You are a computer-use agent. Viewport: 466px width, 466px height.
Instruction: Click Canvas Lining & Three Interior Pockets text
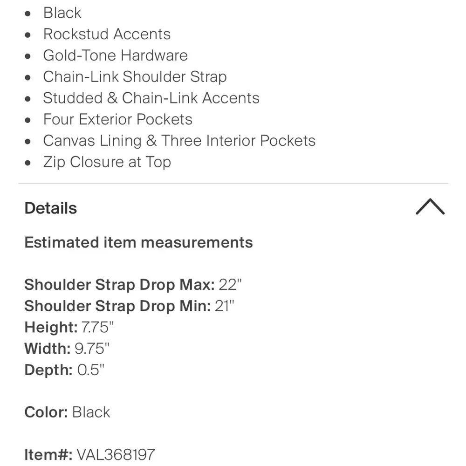click(x=179, y=141)
